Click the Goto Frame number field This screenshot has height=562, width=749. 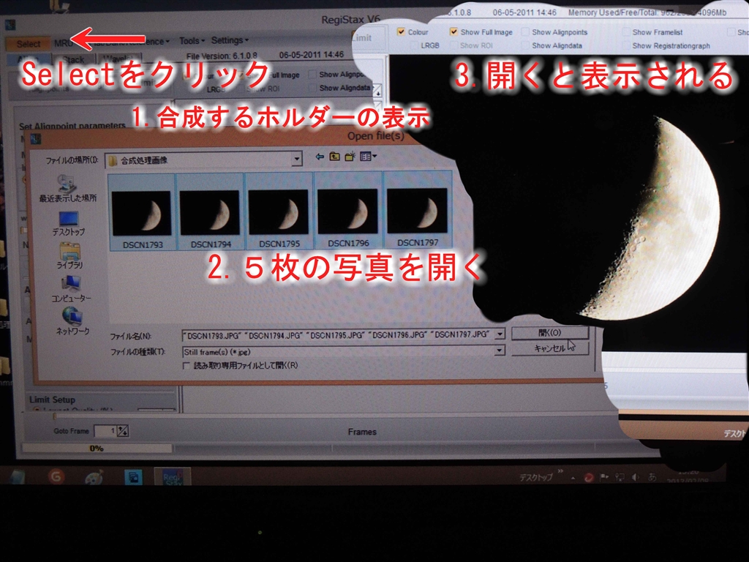point(105,430)
